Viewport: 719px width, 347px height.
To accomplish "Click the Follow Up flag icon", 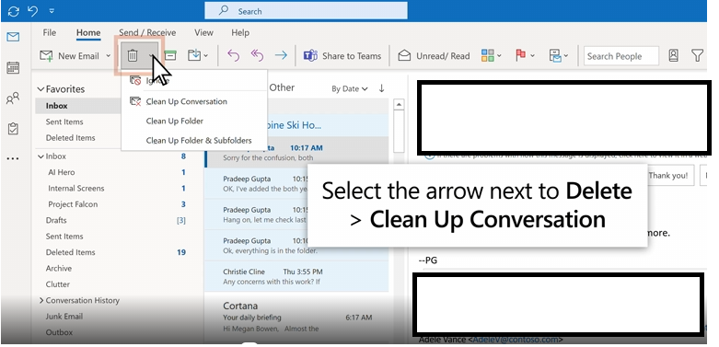I will click(521, 56).
